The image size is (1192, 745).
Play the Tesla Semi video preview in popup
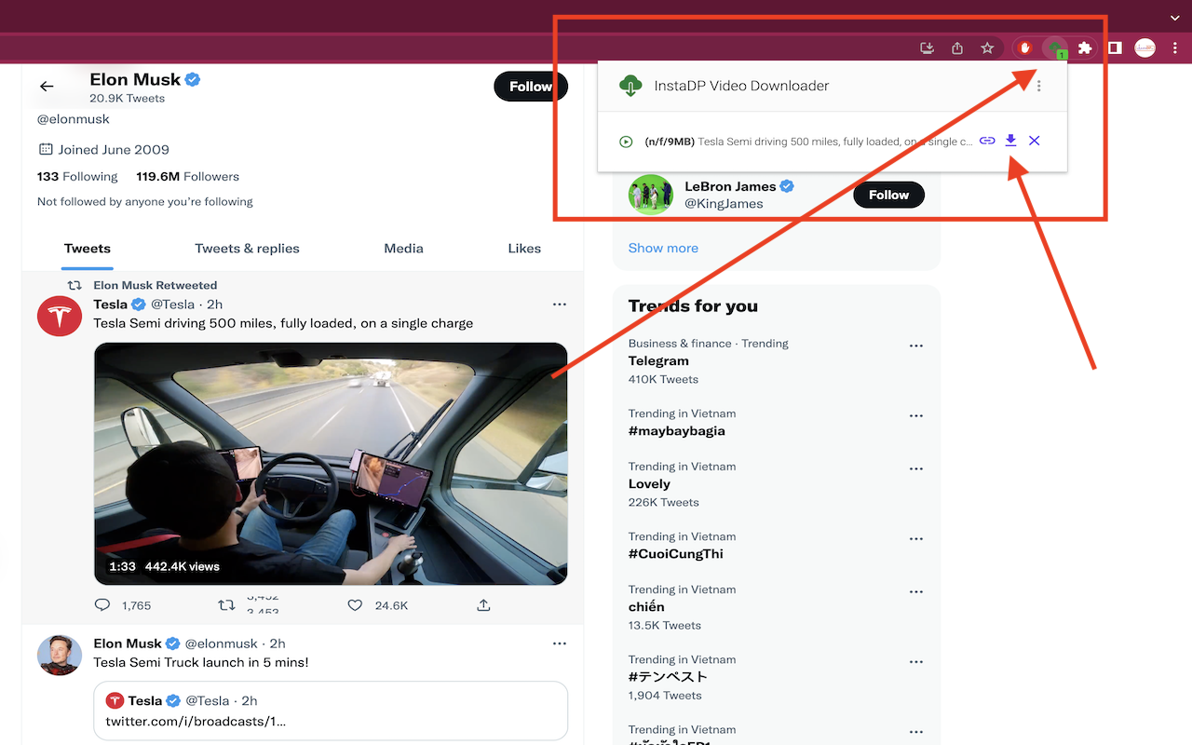pyautogui.click(x=626, y=142)
